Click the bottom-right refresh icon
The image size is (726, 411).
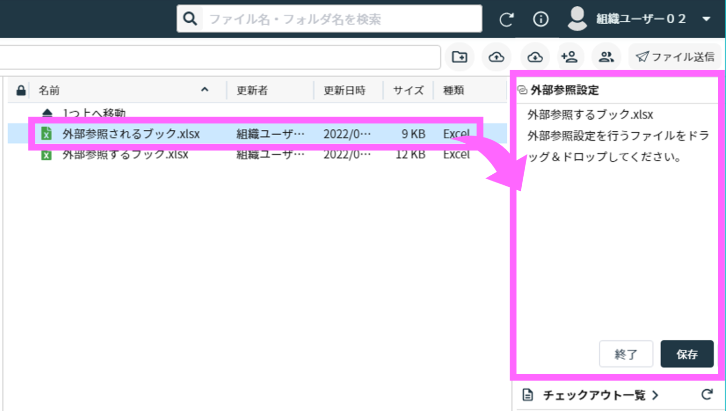708,395
